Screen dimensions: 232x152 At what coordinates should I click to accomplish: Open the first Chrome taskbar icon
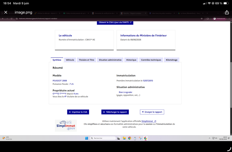coord(129,138)
